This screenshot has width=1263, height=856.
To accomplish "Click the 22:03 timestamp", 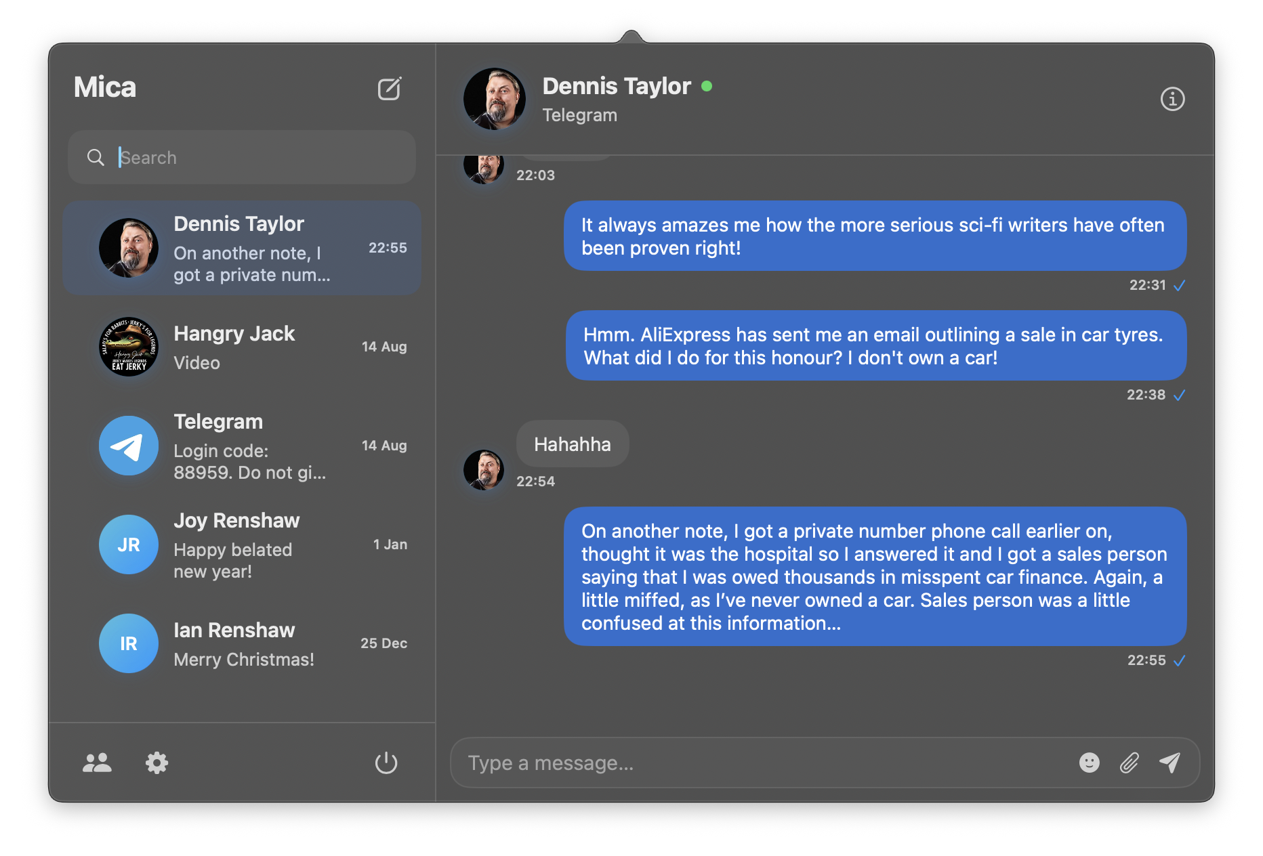I will coord(535,175).
